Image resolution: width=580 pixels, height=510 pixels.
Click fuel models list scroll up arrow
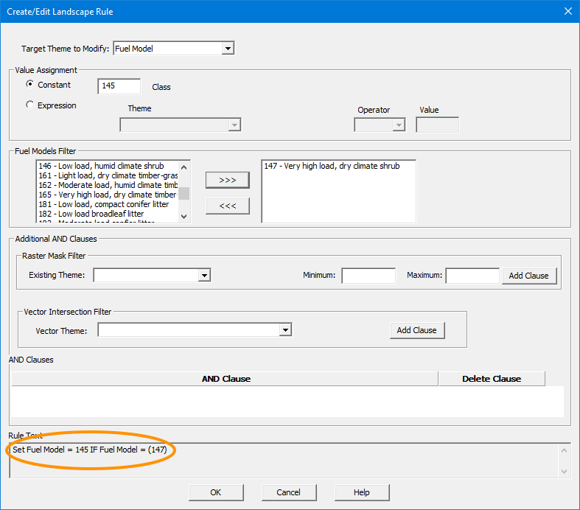pyautogui.click(x=184, y=167)
